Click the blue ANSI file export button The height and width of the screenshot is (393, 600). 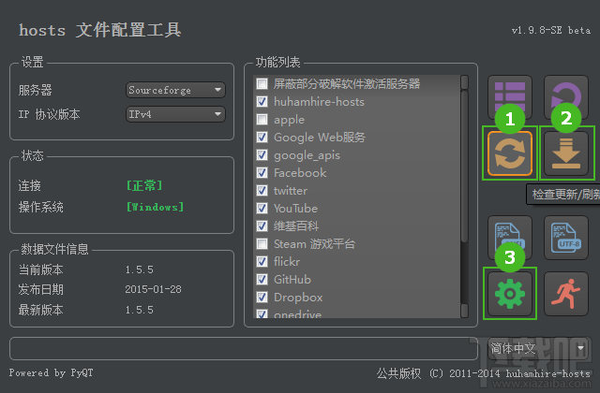click(510, 238)
